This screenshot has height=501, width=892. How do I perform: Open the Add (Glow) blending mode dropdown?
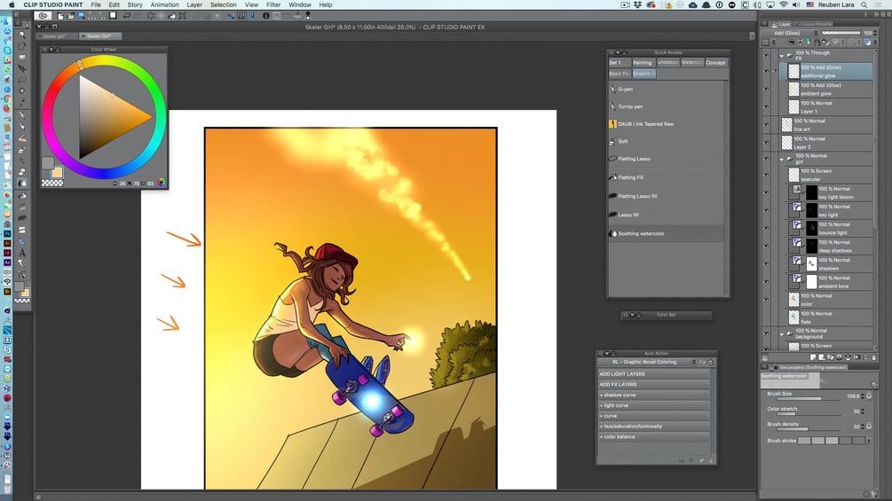pos(794,33)
